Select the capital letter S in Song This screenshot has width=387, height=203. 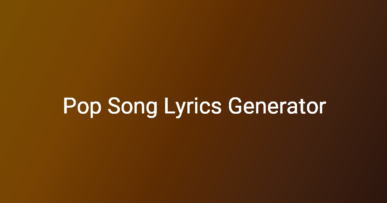(114, 106)
